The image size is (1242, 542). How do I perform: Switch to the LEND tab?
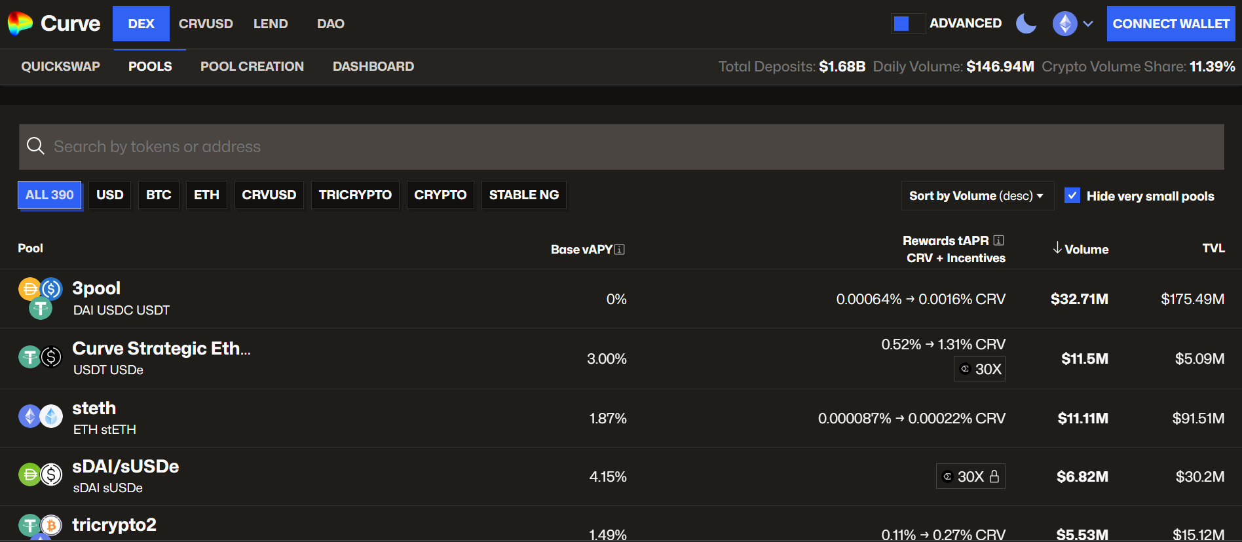(x=271, y=24)
